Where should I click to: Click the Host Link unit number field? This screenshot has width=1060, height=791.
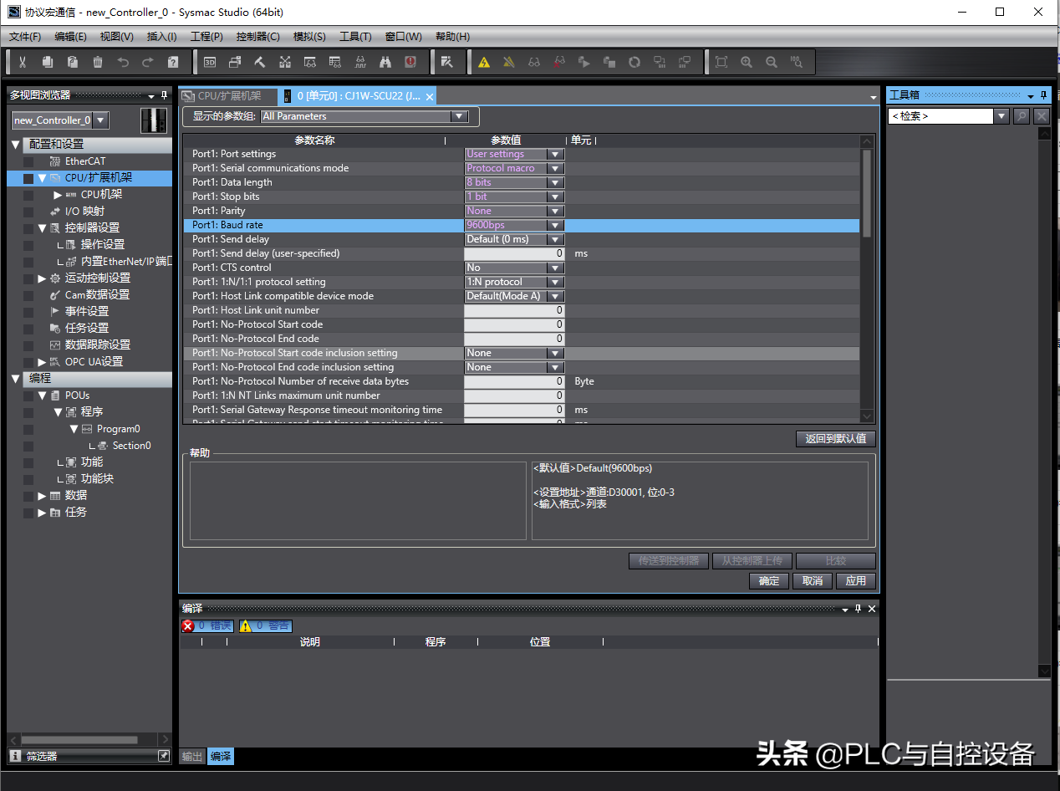[514, 310]
